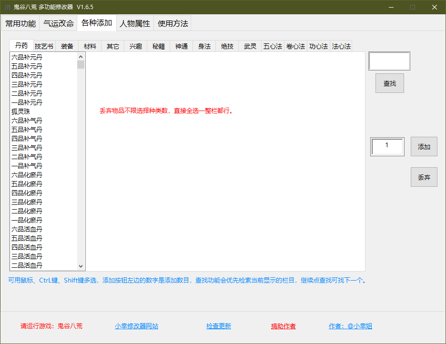Select the 材料 tab
The width and height of the screenshot is (446, 344).
90,46
